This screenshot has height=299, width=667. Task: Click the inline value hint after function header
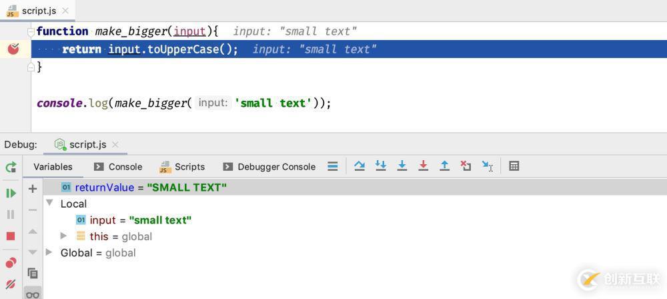[x=295, y=31]
